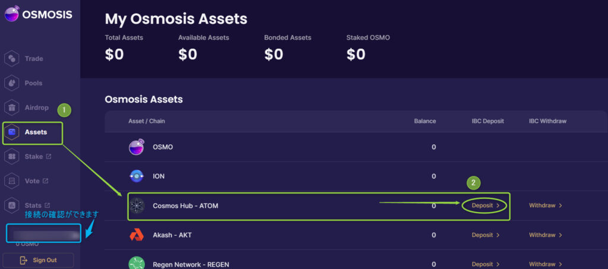
Task: Click the Sign Out door icon
Action: (24, 260)
